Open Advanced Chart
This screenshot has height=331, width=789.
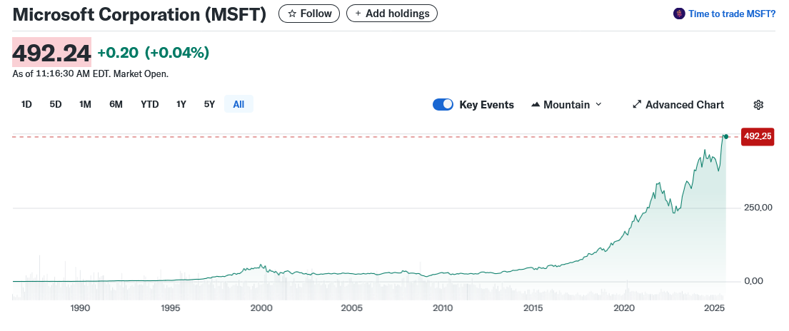point(678,105)
